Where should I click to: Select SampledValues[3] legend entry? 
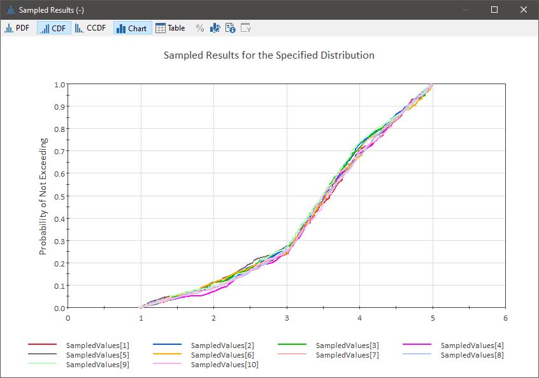pyautogui.click(x=347, y=345)
